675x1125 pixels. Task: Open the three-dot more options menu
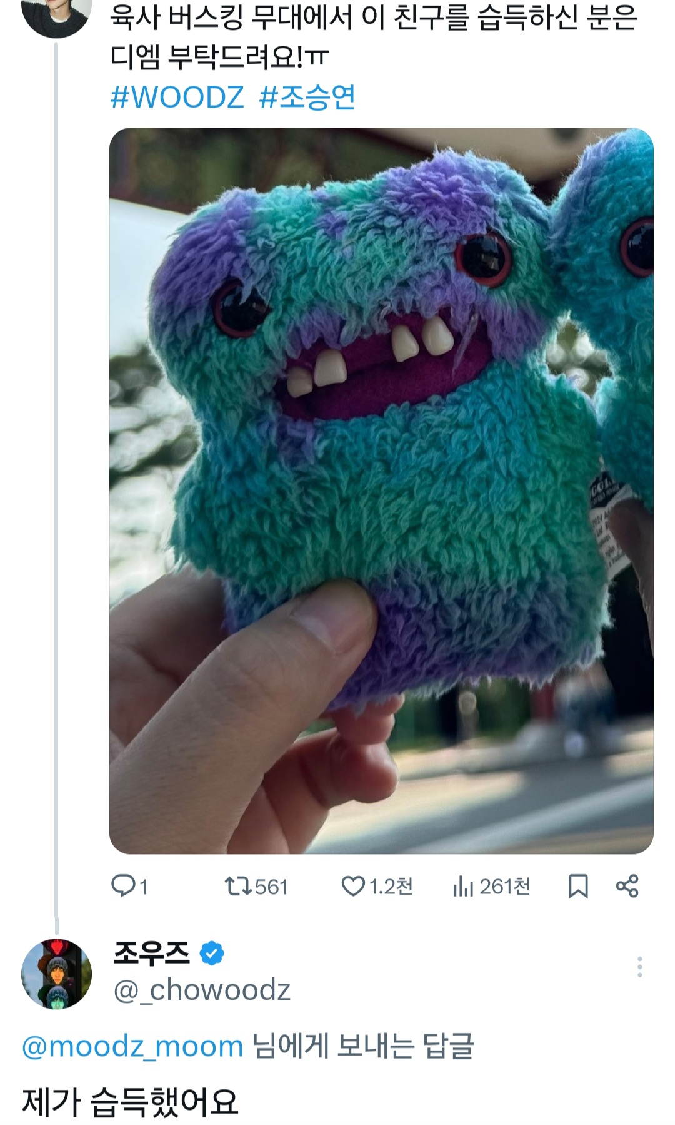[639, 967]
